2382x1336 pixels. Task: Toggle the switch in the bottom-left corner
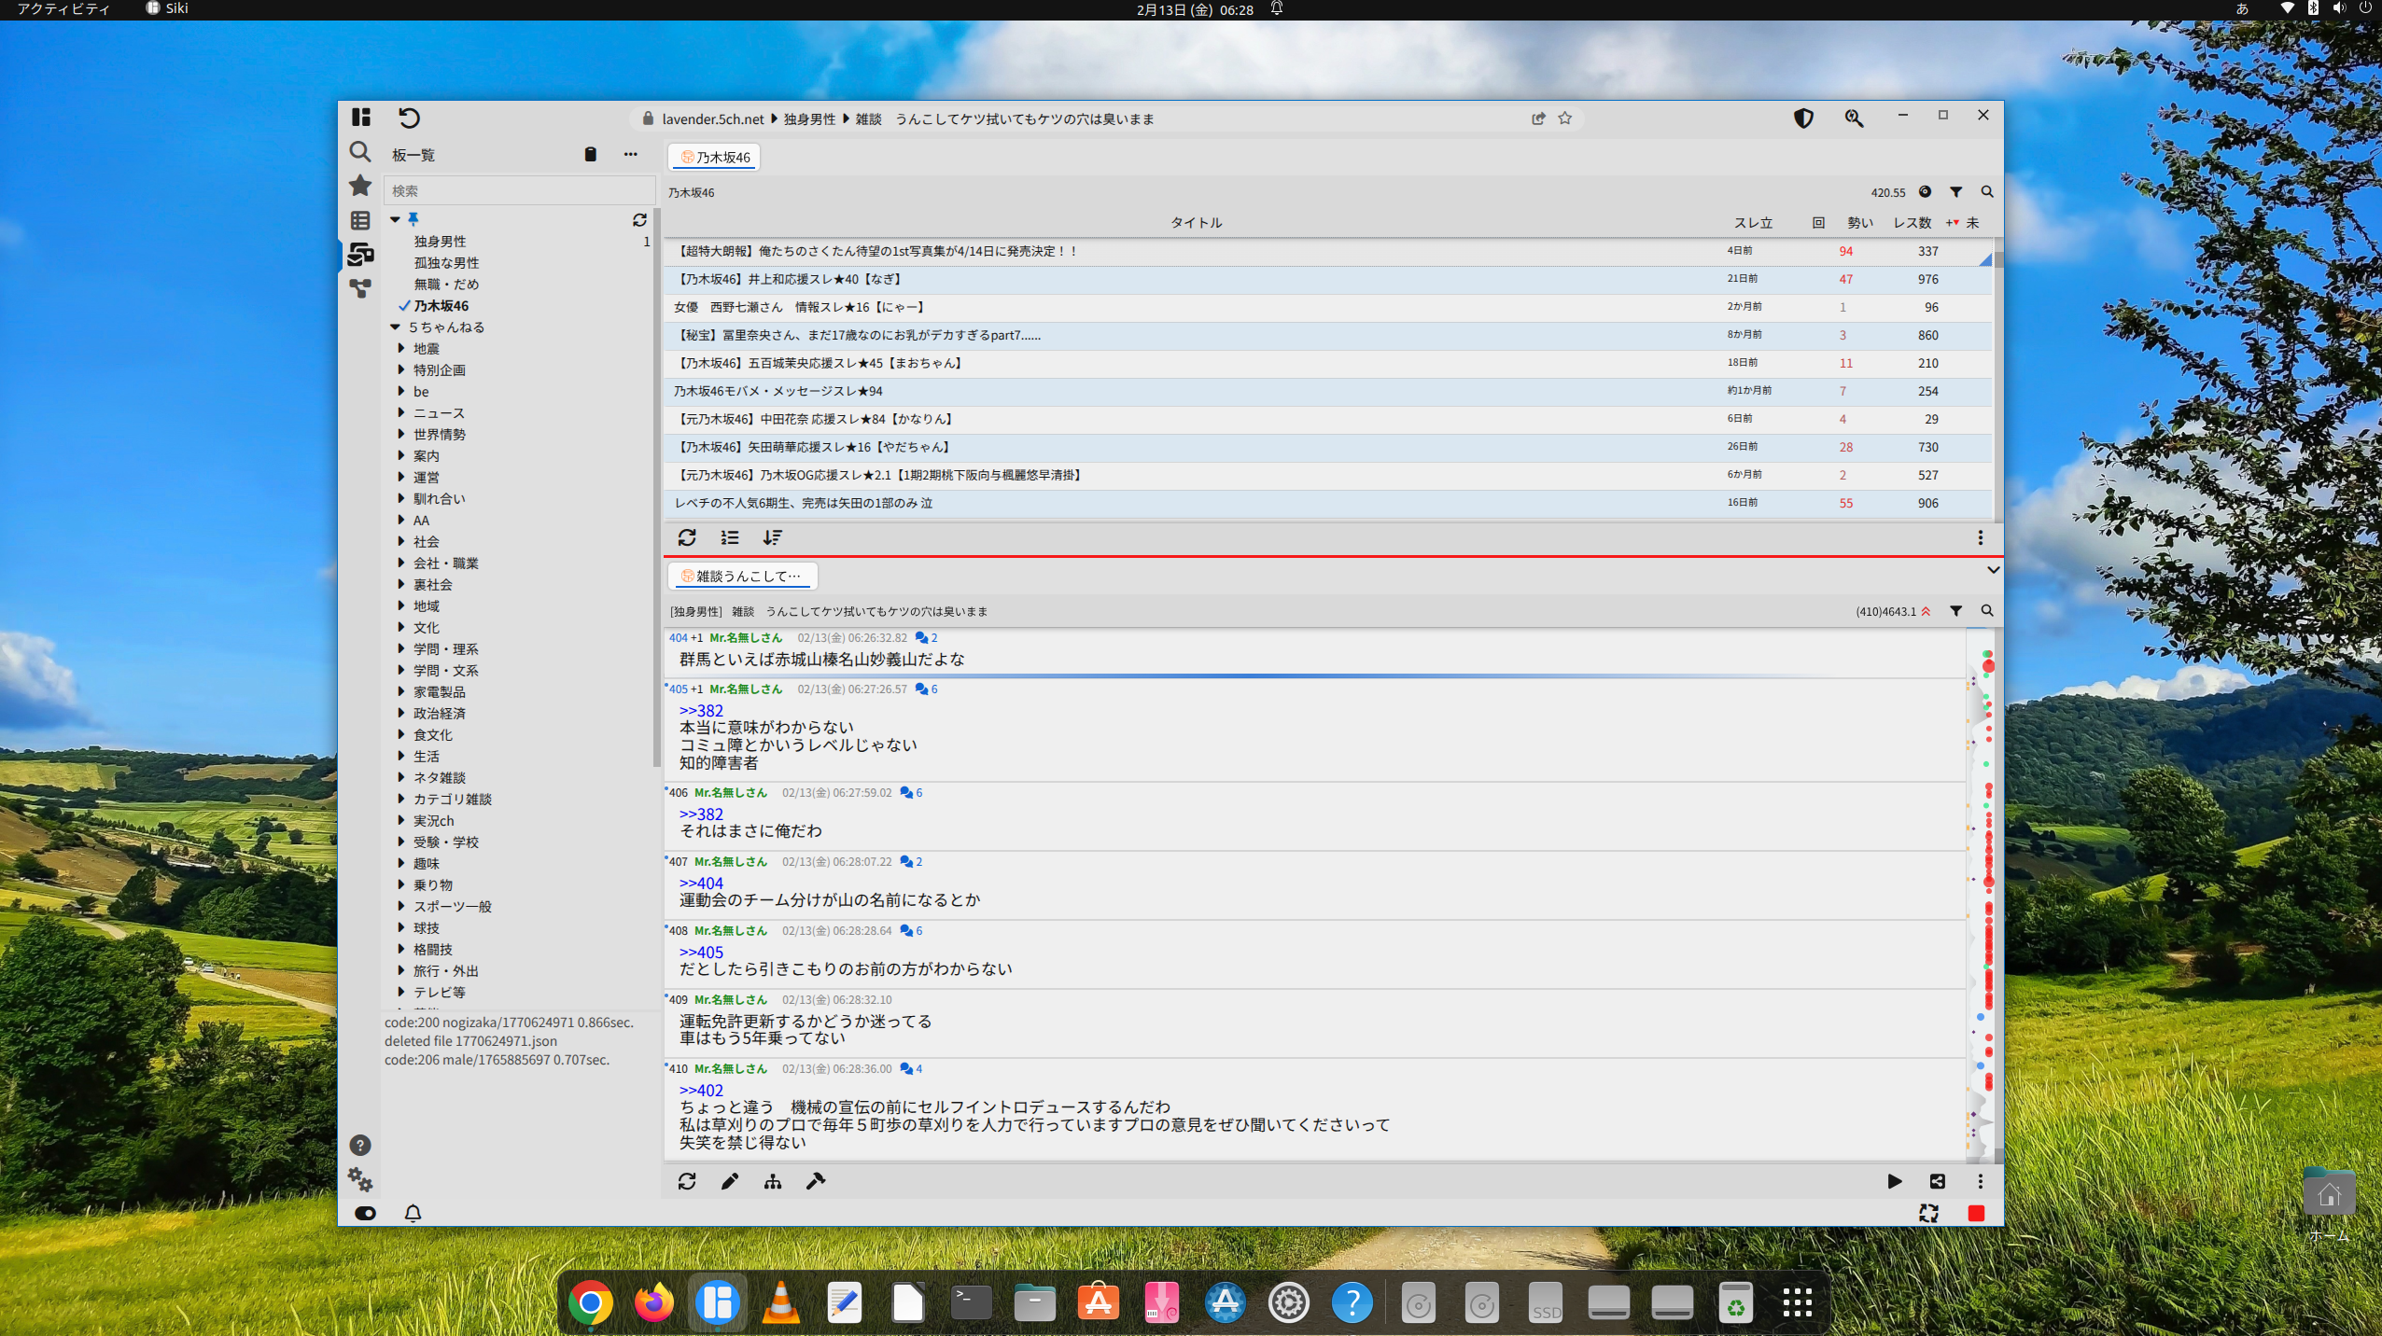[365, 1213]
